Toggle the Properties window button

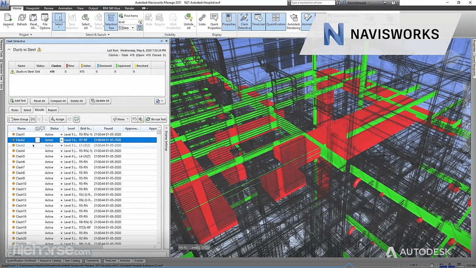tap(229, 21)
